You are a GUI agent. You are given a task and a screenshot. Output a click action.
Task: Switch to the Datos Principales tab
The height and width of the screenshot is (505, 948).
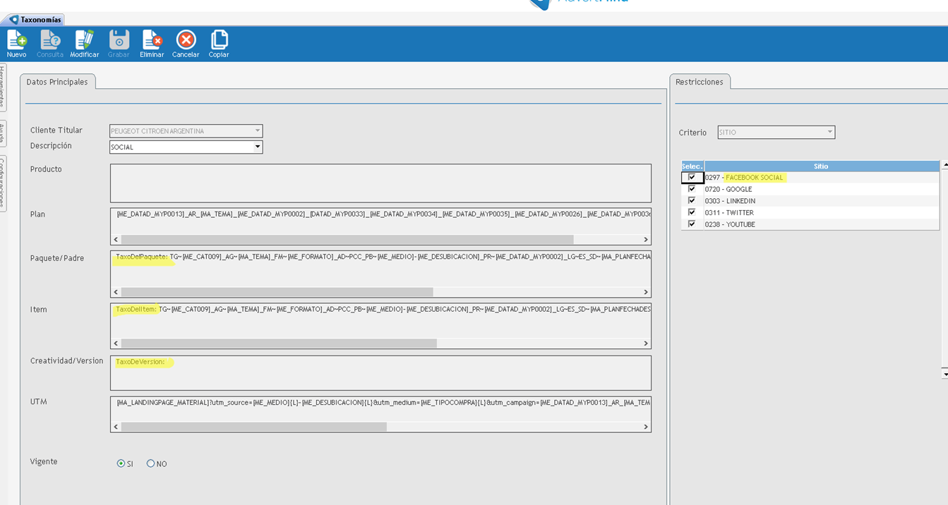57,83
